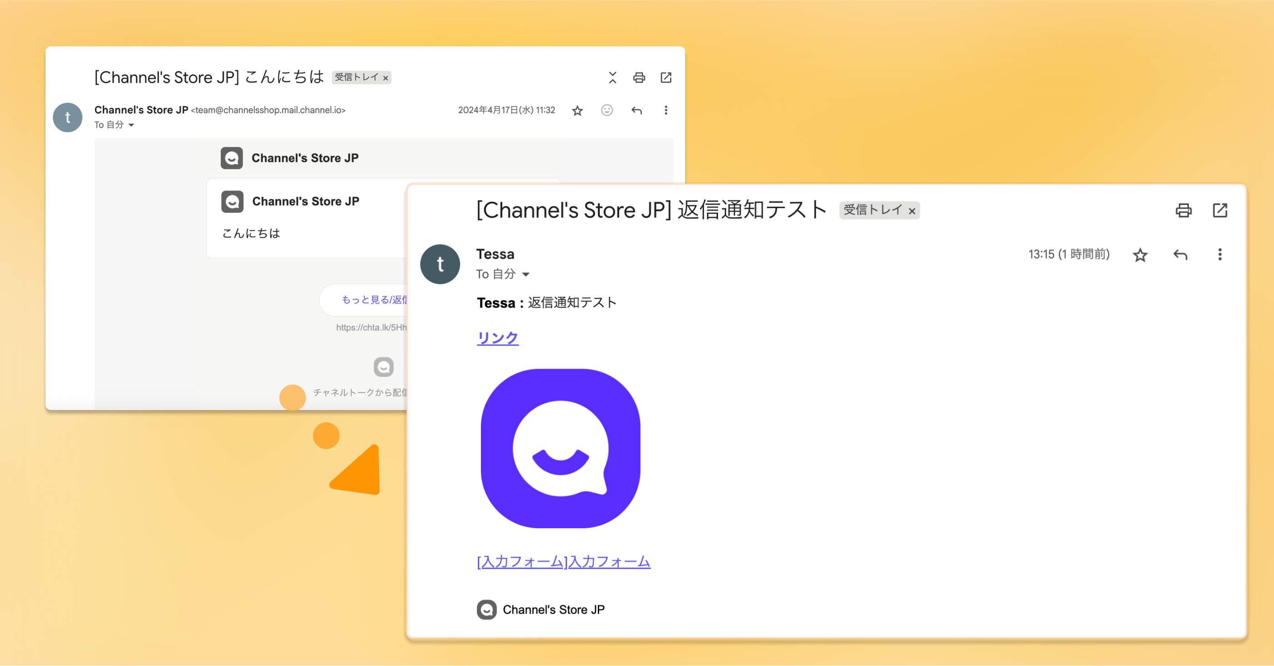Screen dimensions: 1274x666
Task: Reply to the Tessa message
Action: point(1180,255)
